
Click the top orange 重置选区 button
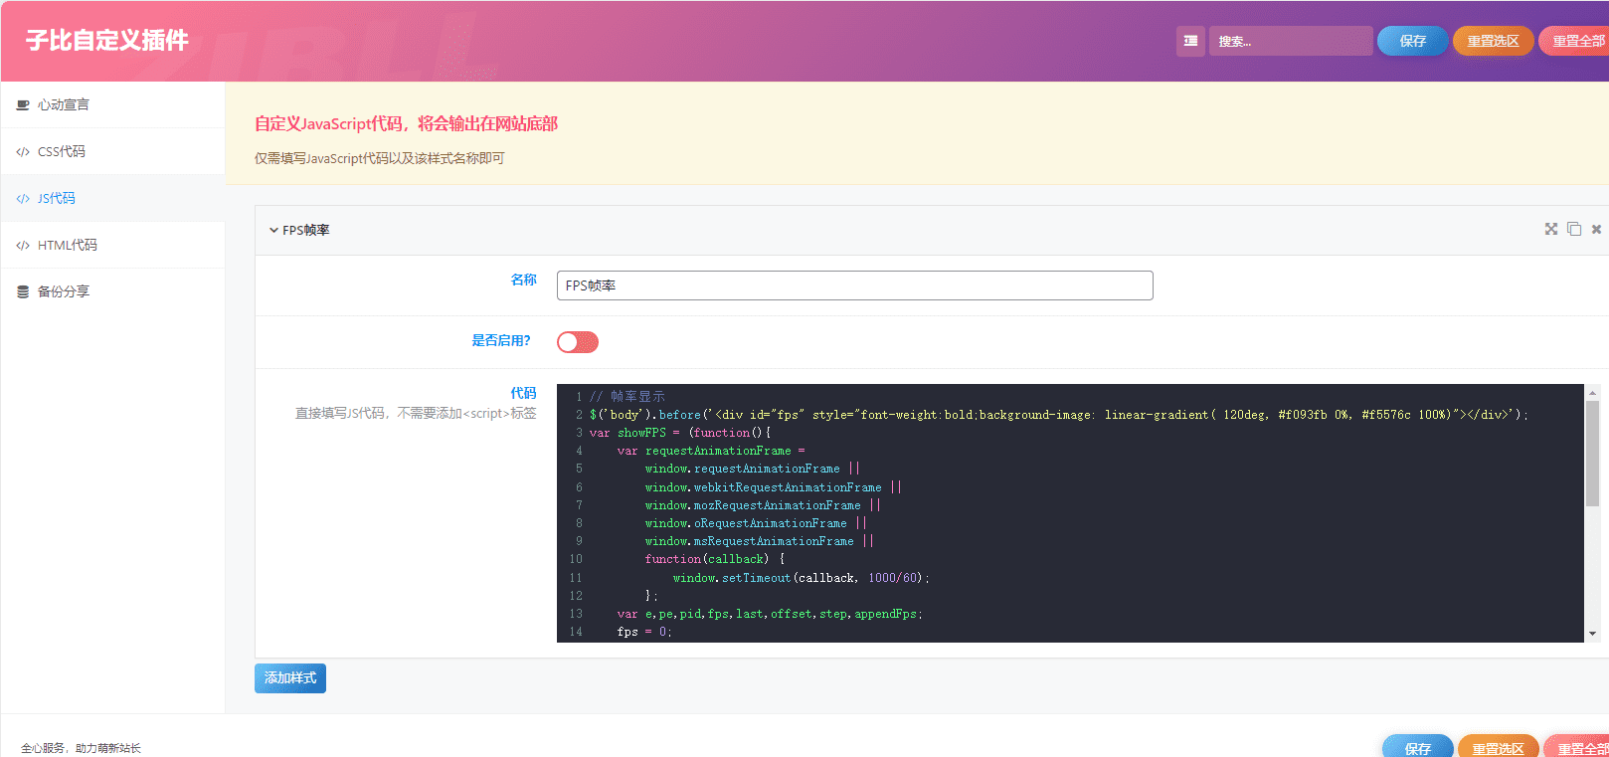[1493, 41]
